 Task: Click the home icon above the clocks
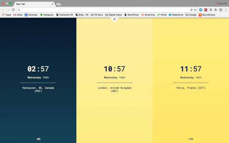pyautogui.click(x=115, y=19)
